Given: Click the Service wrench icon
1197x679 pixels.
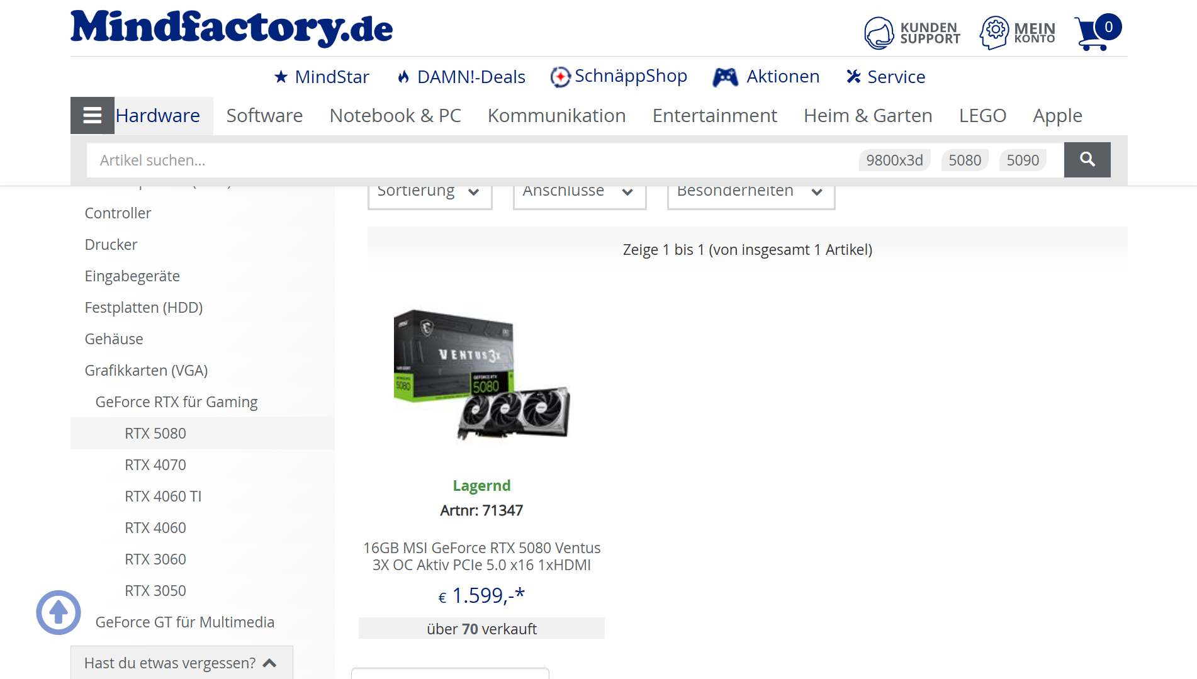Looking at the screenshot, I should 853,76.
